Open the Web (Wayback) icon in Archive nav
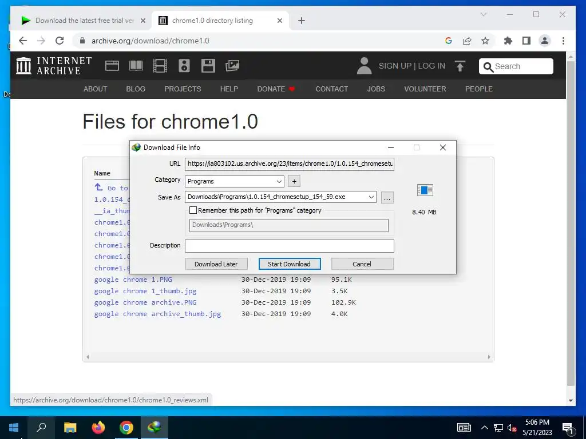Viewport: 586px width, 439px height. [x=112, y=66]
